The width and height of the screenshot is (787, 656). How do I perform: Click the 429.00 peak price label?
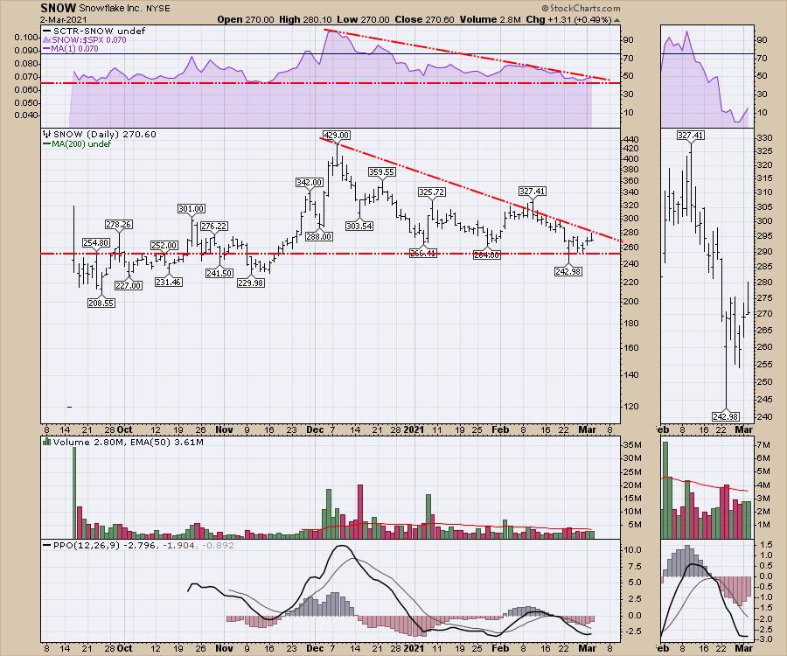pyautogui.click(x=336, y=136)
